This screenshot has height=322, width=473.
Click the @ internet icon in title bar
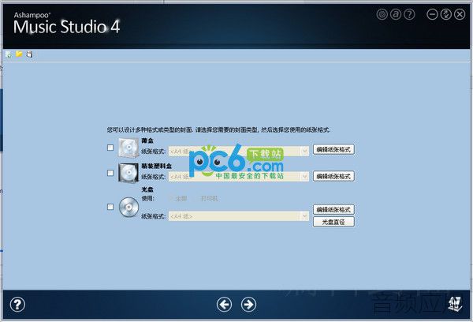[396, 14]
